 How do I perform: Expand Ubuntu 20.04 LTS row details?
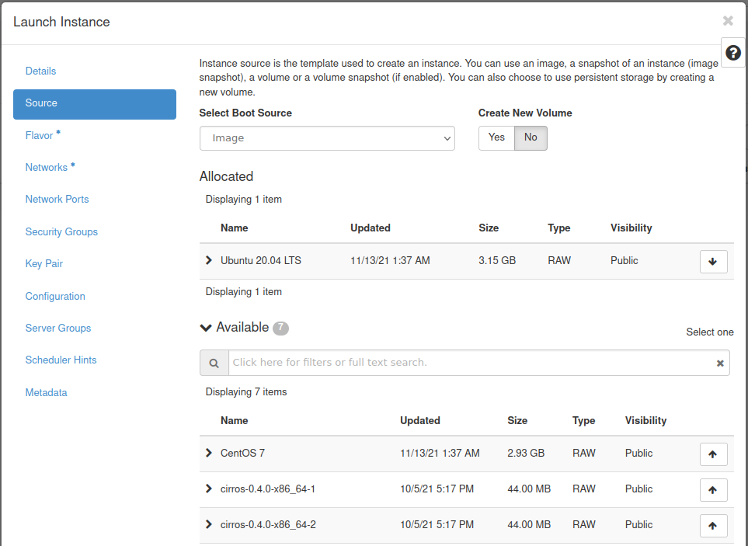click(209, 260)
